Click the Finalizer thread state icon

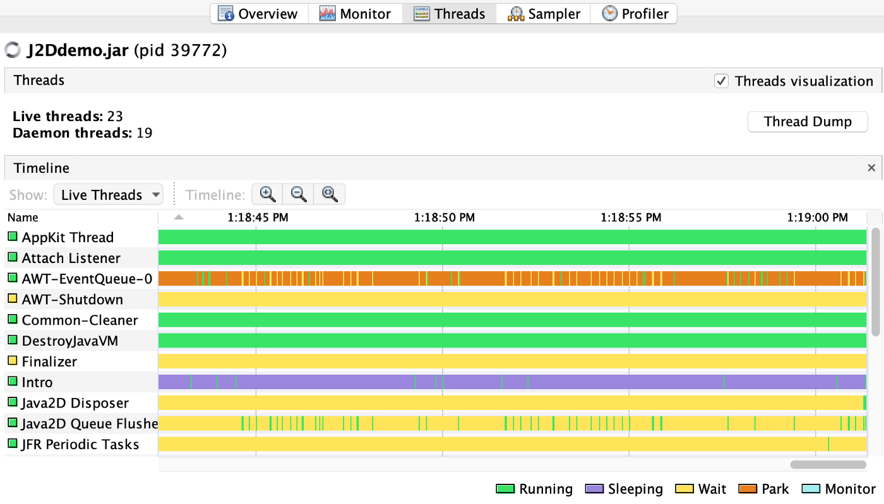[x=12, y=361]
